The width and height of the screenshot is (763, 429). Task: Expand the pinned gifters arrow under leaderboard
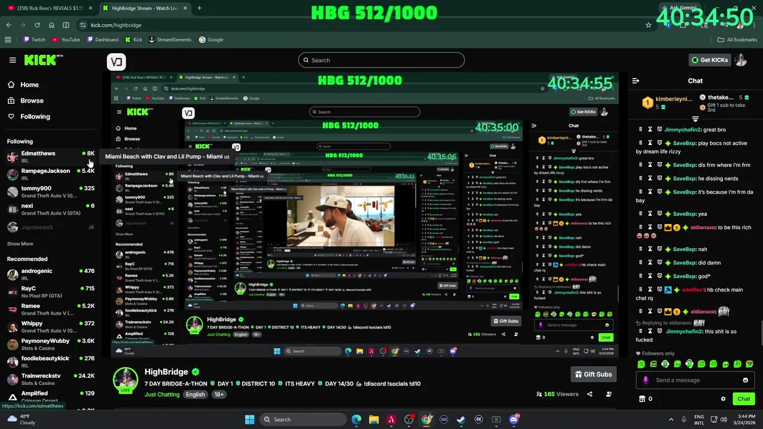(x=695, y=119)
